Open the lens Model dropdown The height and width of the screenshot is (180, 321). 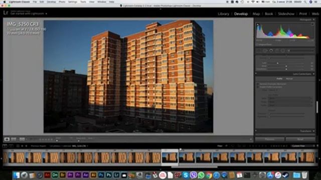point(290,101)
